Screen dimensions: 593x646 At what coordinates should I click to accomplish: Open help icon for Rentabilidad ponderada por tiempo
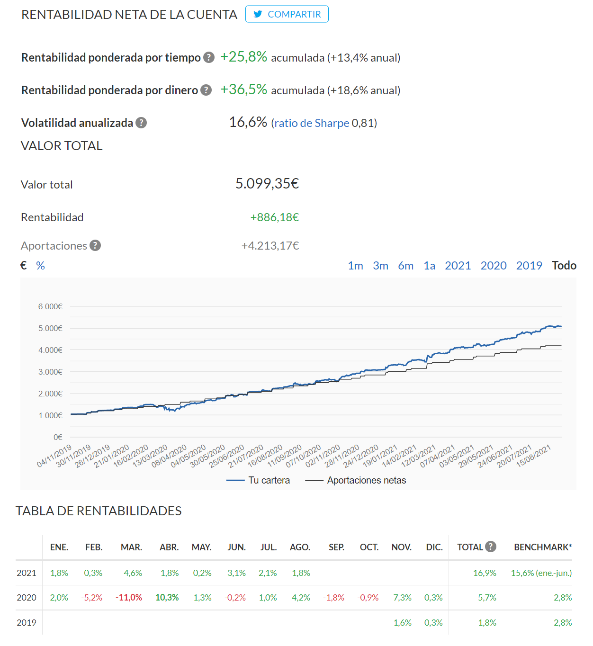(209, 57)
